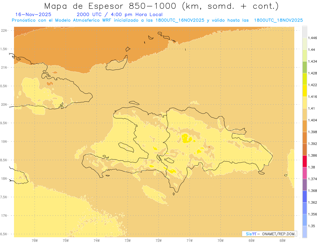Click the latitude label '21N'
The width and height of the screenshot is (317, 244).
[4, 67]
